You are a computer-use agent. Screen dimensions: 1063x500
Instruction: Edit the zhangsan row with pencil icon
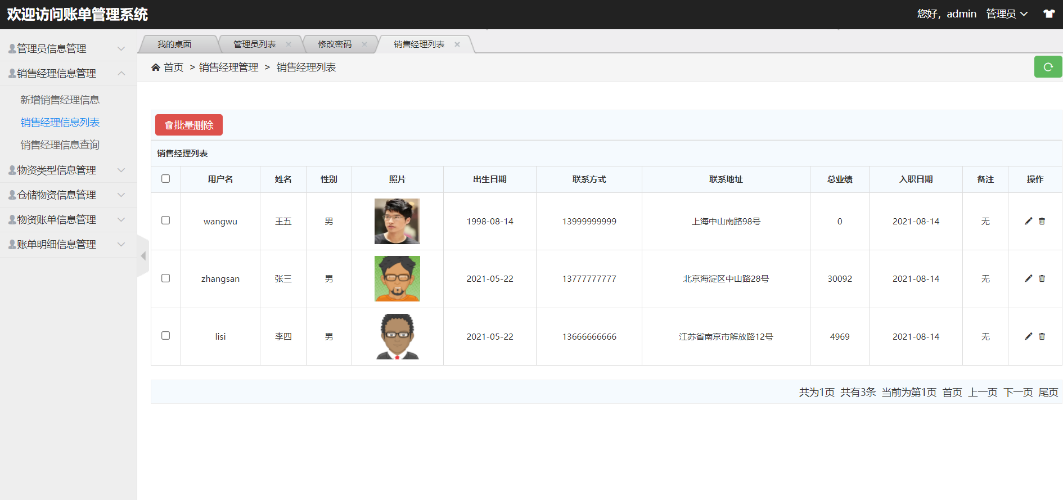pos(1028,278)
